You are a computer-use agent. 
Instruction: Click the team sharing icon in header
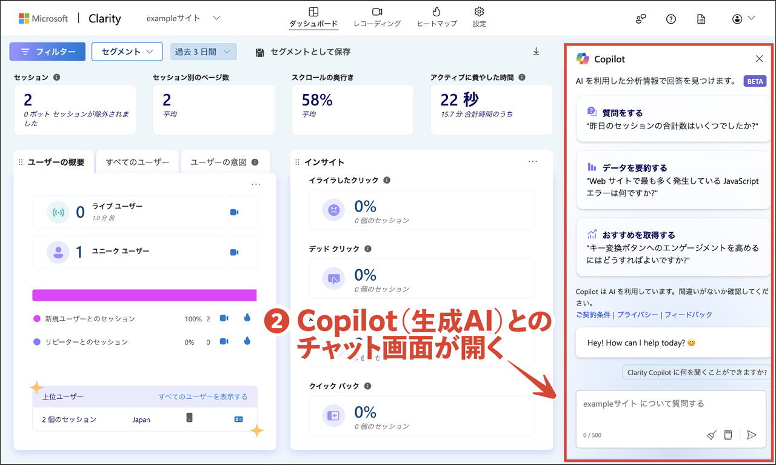pyautogui.click(x=641, y=19)
